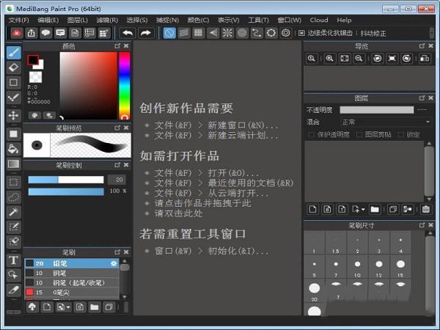This screenshot has width=440, height=330.
Task: Open settings gear on 铅笔 brush
Action: click(x=114, y=263)
